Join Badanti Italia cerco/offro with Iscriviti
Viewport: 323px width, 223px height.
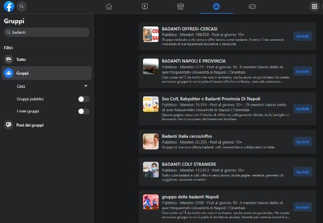point(302,142)
